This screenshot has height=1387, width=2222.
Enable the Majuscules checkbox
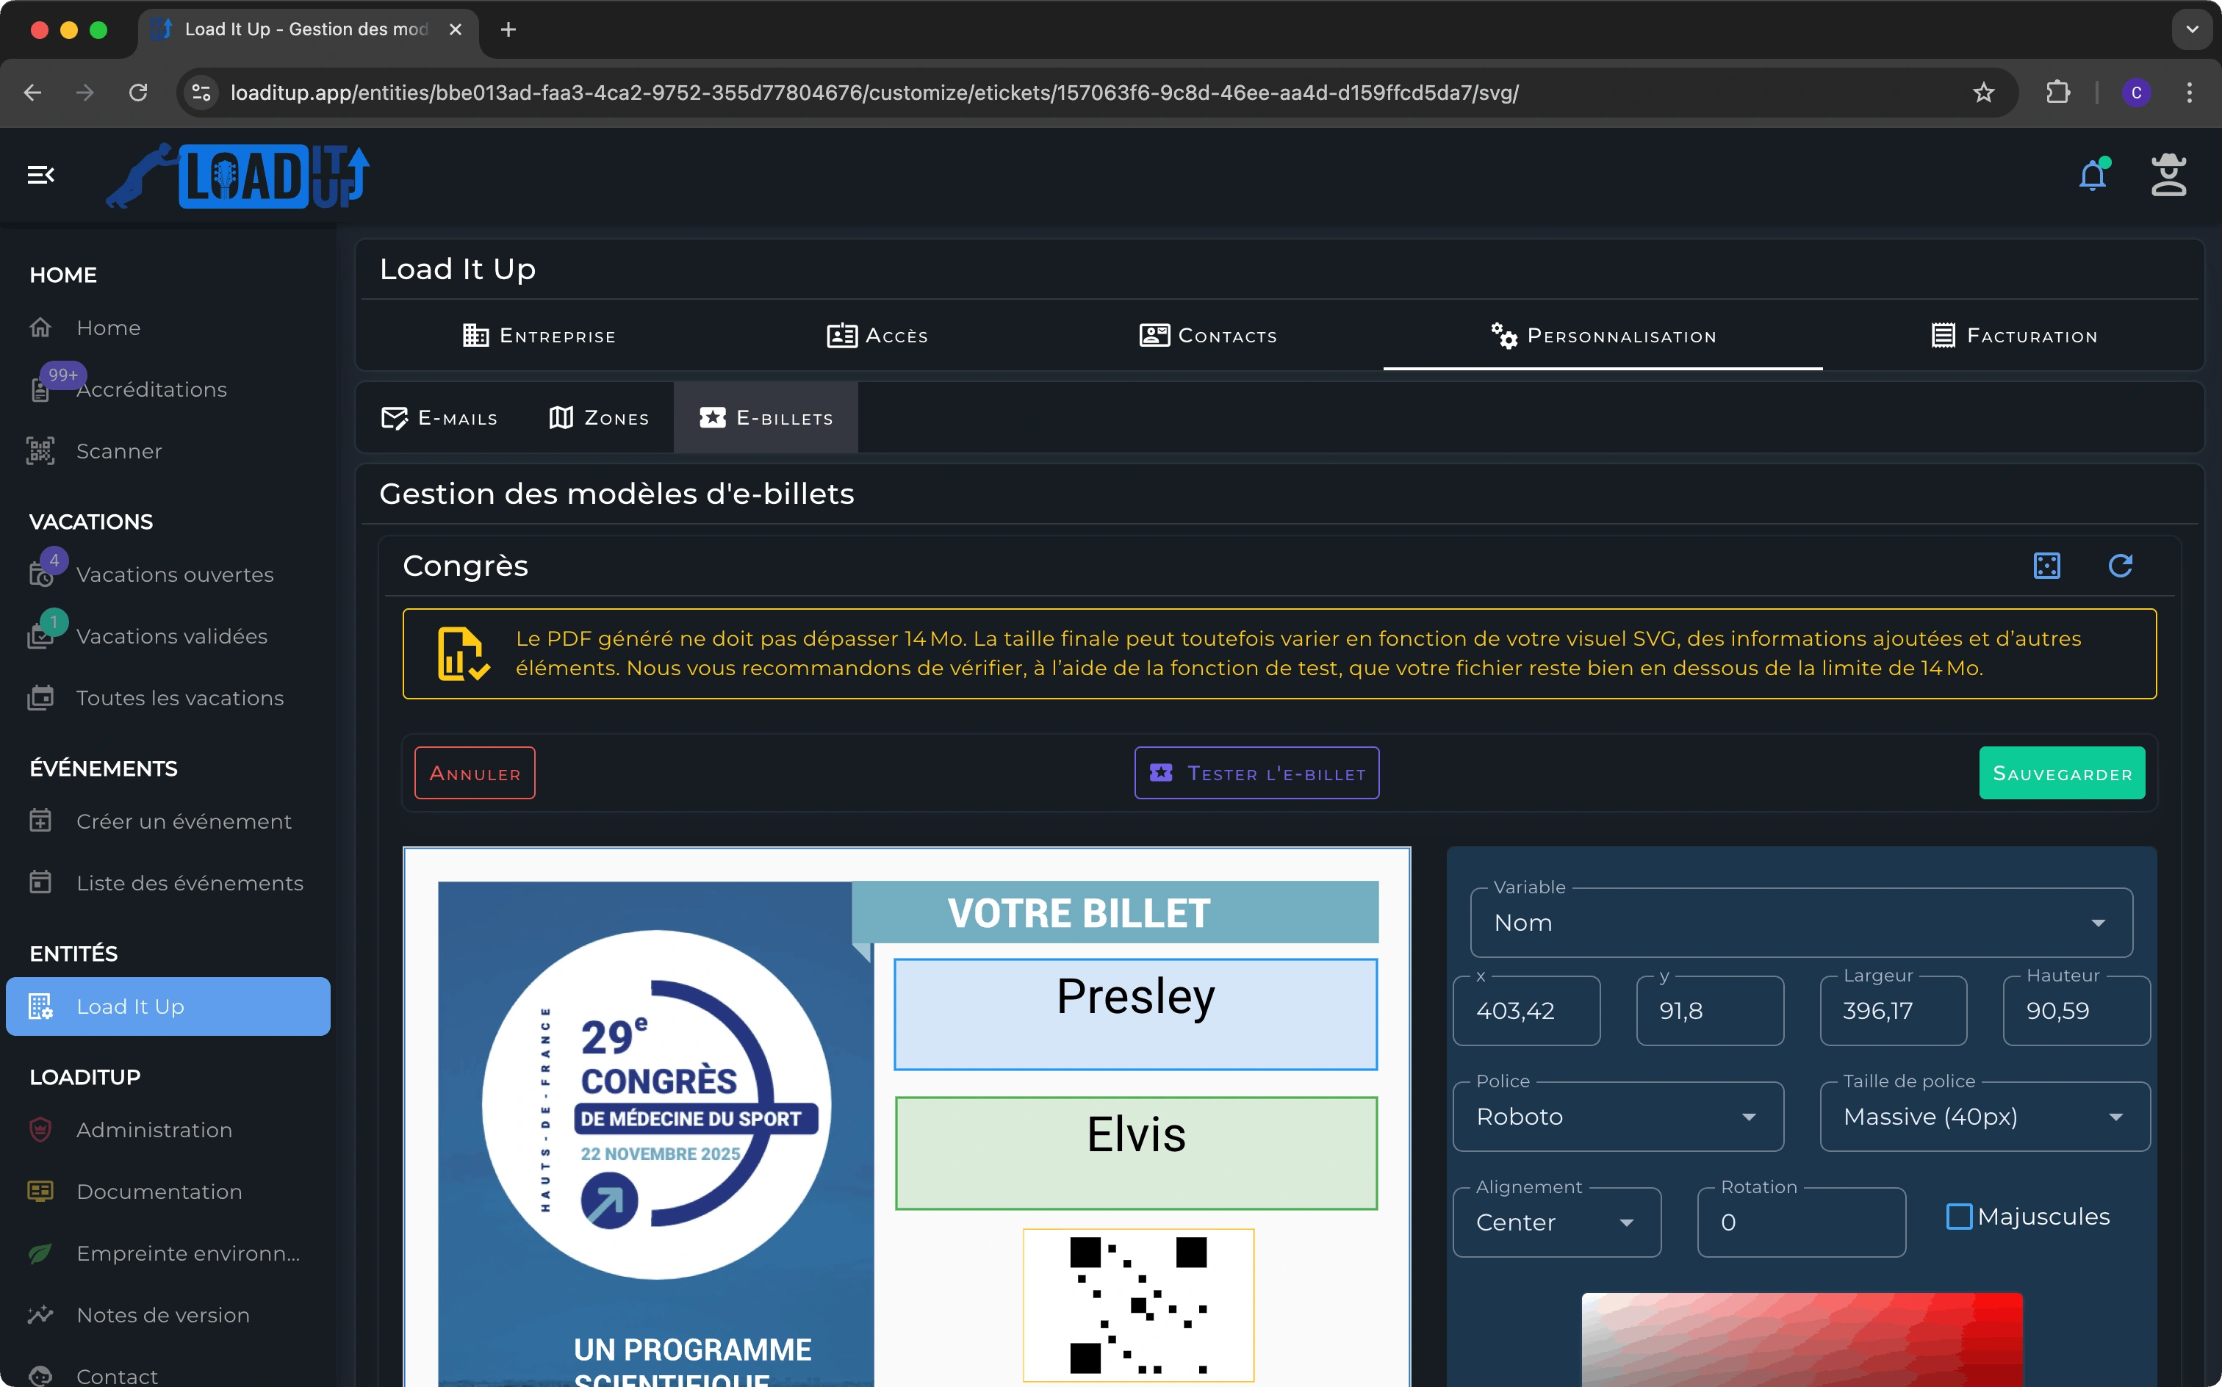pyautogui.click(x=1960, y=1215)
